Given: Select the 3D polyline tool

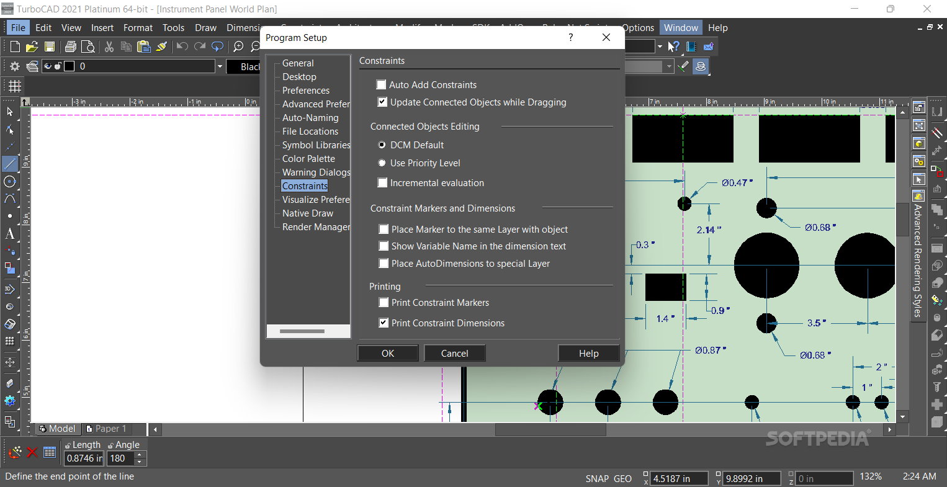Looking at the screenshot, I should coord(10,288).
